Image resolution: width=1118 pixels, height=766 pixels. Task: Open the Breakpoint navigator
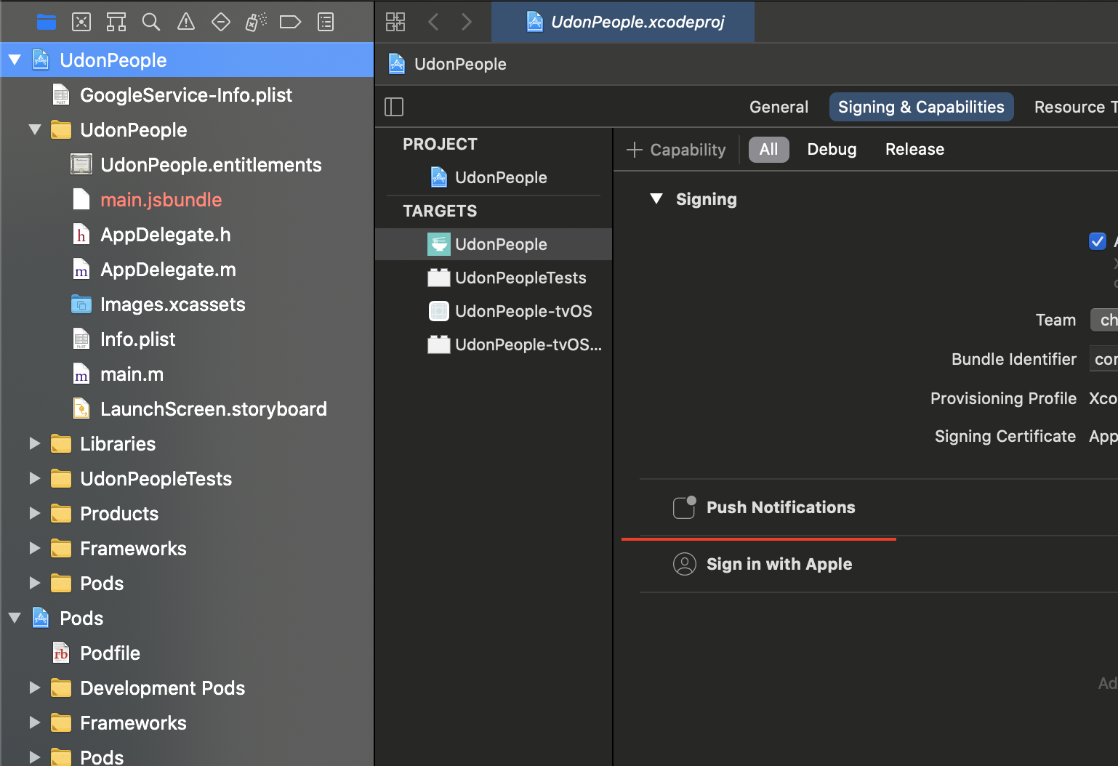pyautogui.click(x=291, y=23)
